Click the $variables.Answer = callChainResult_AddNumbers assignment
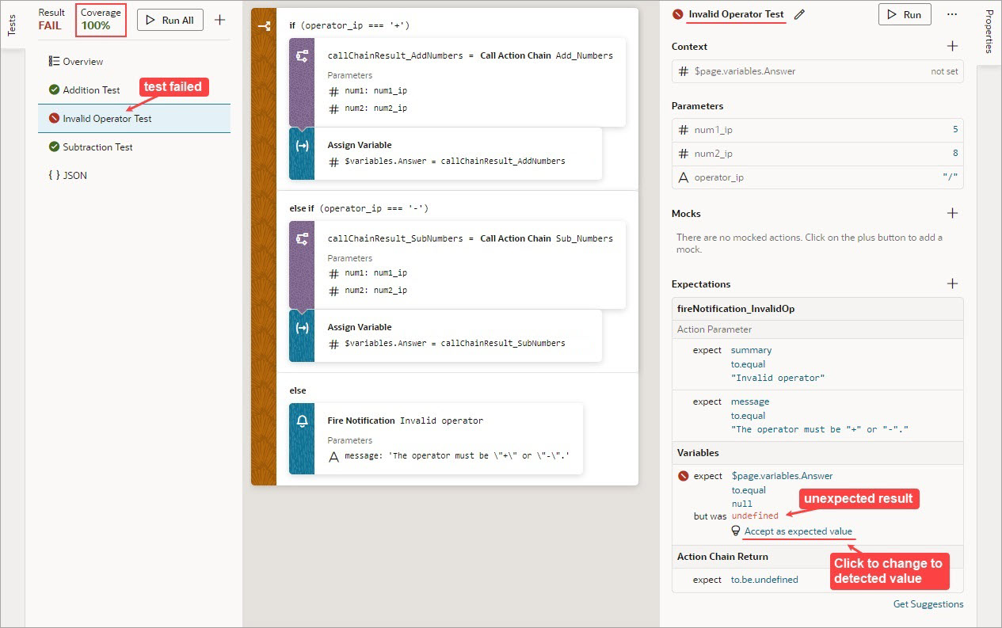The image size is (1002, 628). 455,161
